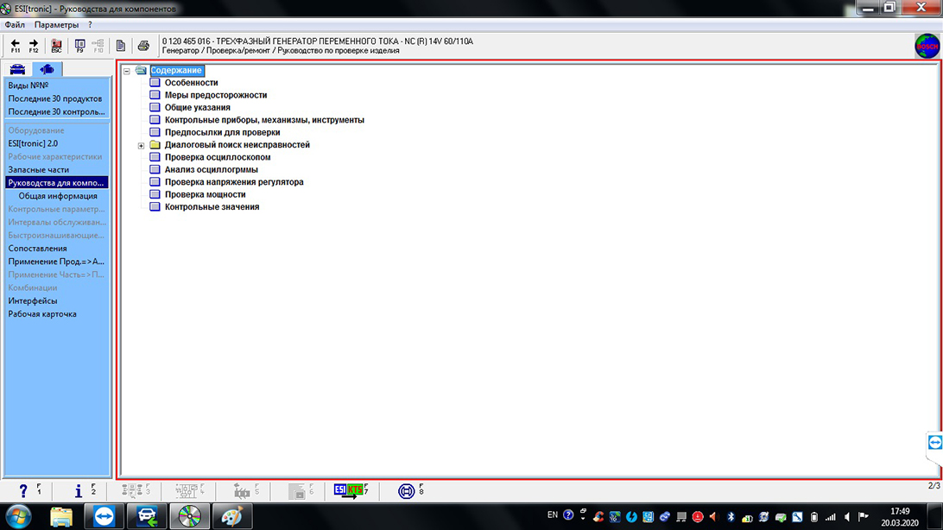
Task: Open Общая информация sub-entry
Action: pos(58,196)
